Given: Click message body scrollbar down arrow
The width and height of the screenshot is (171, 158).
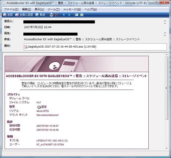Looking at the screenshot, I should pyautogui.click(x=167, y=148).
